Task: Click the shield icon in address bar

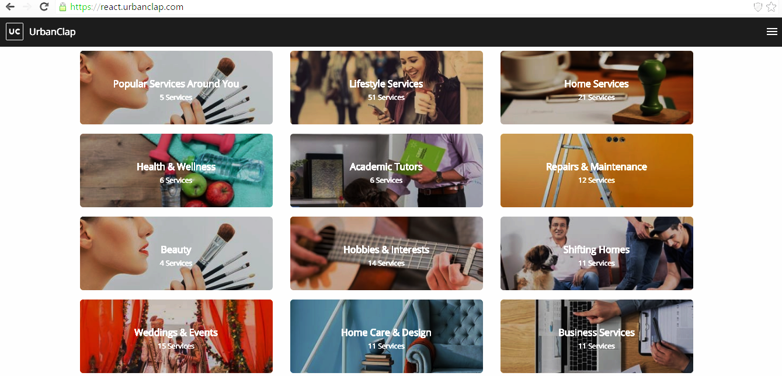Action: click(758, 7)
